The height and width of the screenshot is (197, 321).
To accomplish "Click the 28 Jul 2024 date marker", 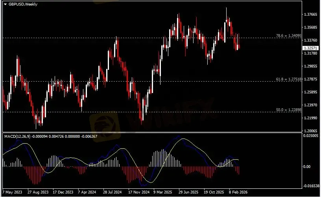I will (x=112, y=193).
